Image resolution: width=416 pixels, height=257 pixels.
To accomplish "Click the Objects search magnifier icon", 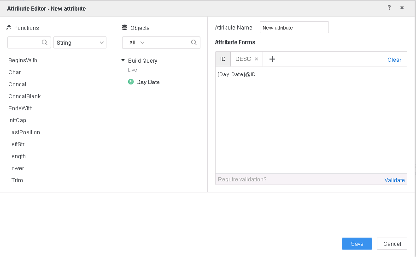I will coord(194,42).
